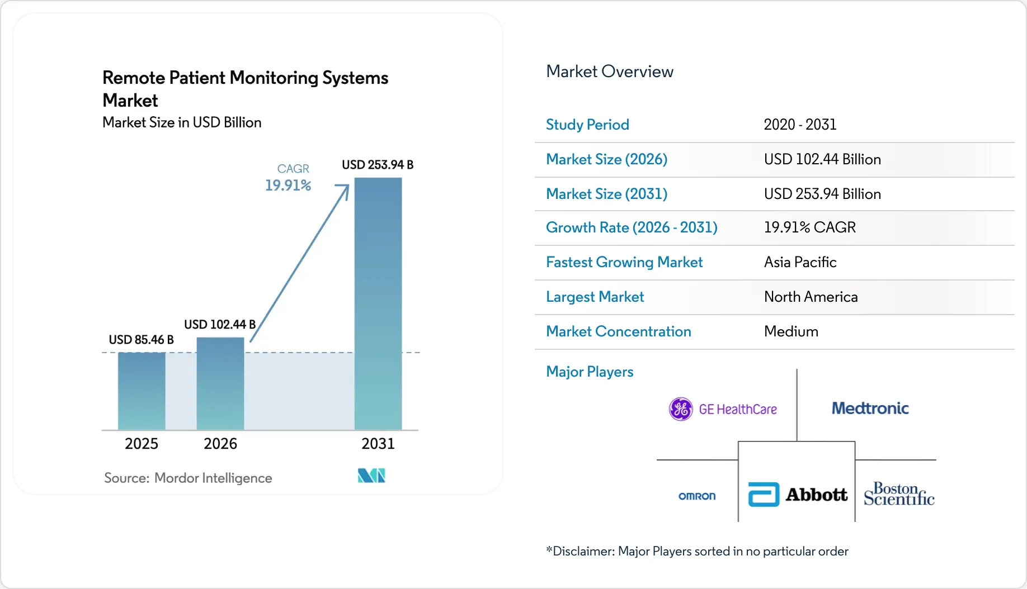The width and height of the screenshot is (1027, 589).
Task: Click the Mordor Intelligence logo mark
Action: pos(371,476)
